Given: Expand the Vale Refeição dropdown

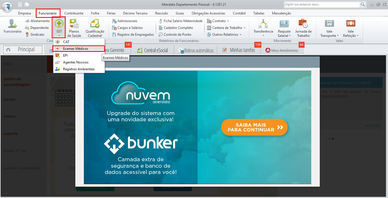Looking at the screenshot, I should tap(358, 36).
